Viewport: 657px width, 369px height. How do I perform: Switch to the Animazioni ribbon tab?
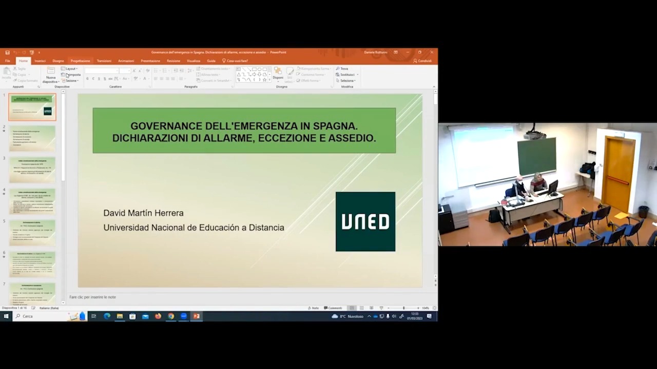point(126,61)
